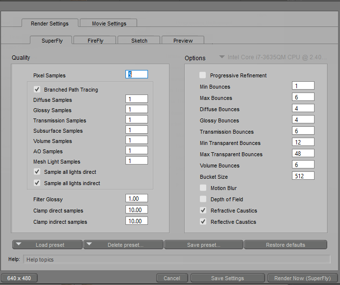Viewport: 340px width, 285px height.
Task: Click the Pixel Samples input field
Action: click(137, 74)
